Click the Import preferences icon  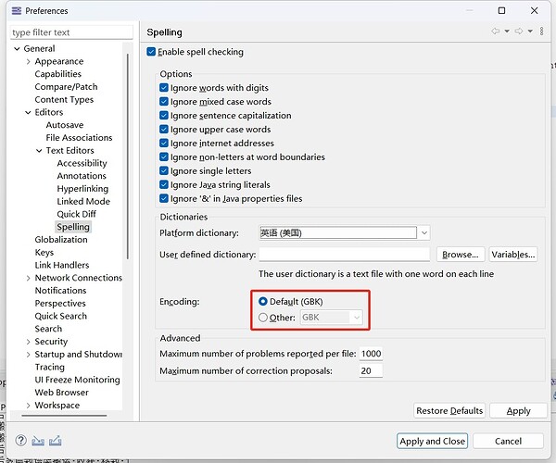pos(38,441)
